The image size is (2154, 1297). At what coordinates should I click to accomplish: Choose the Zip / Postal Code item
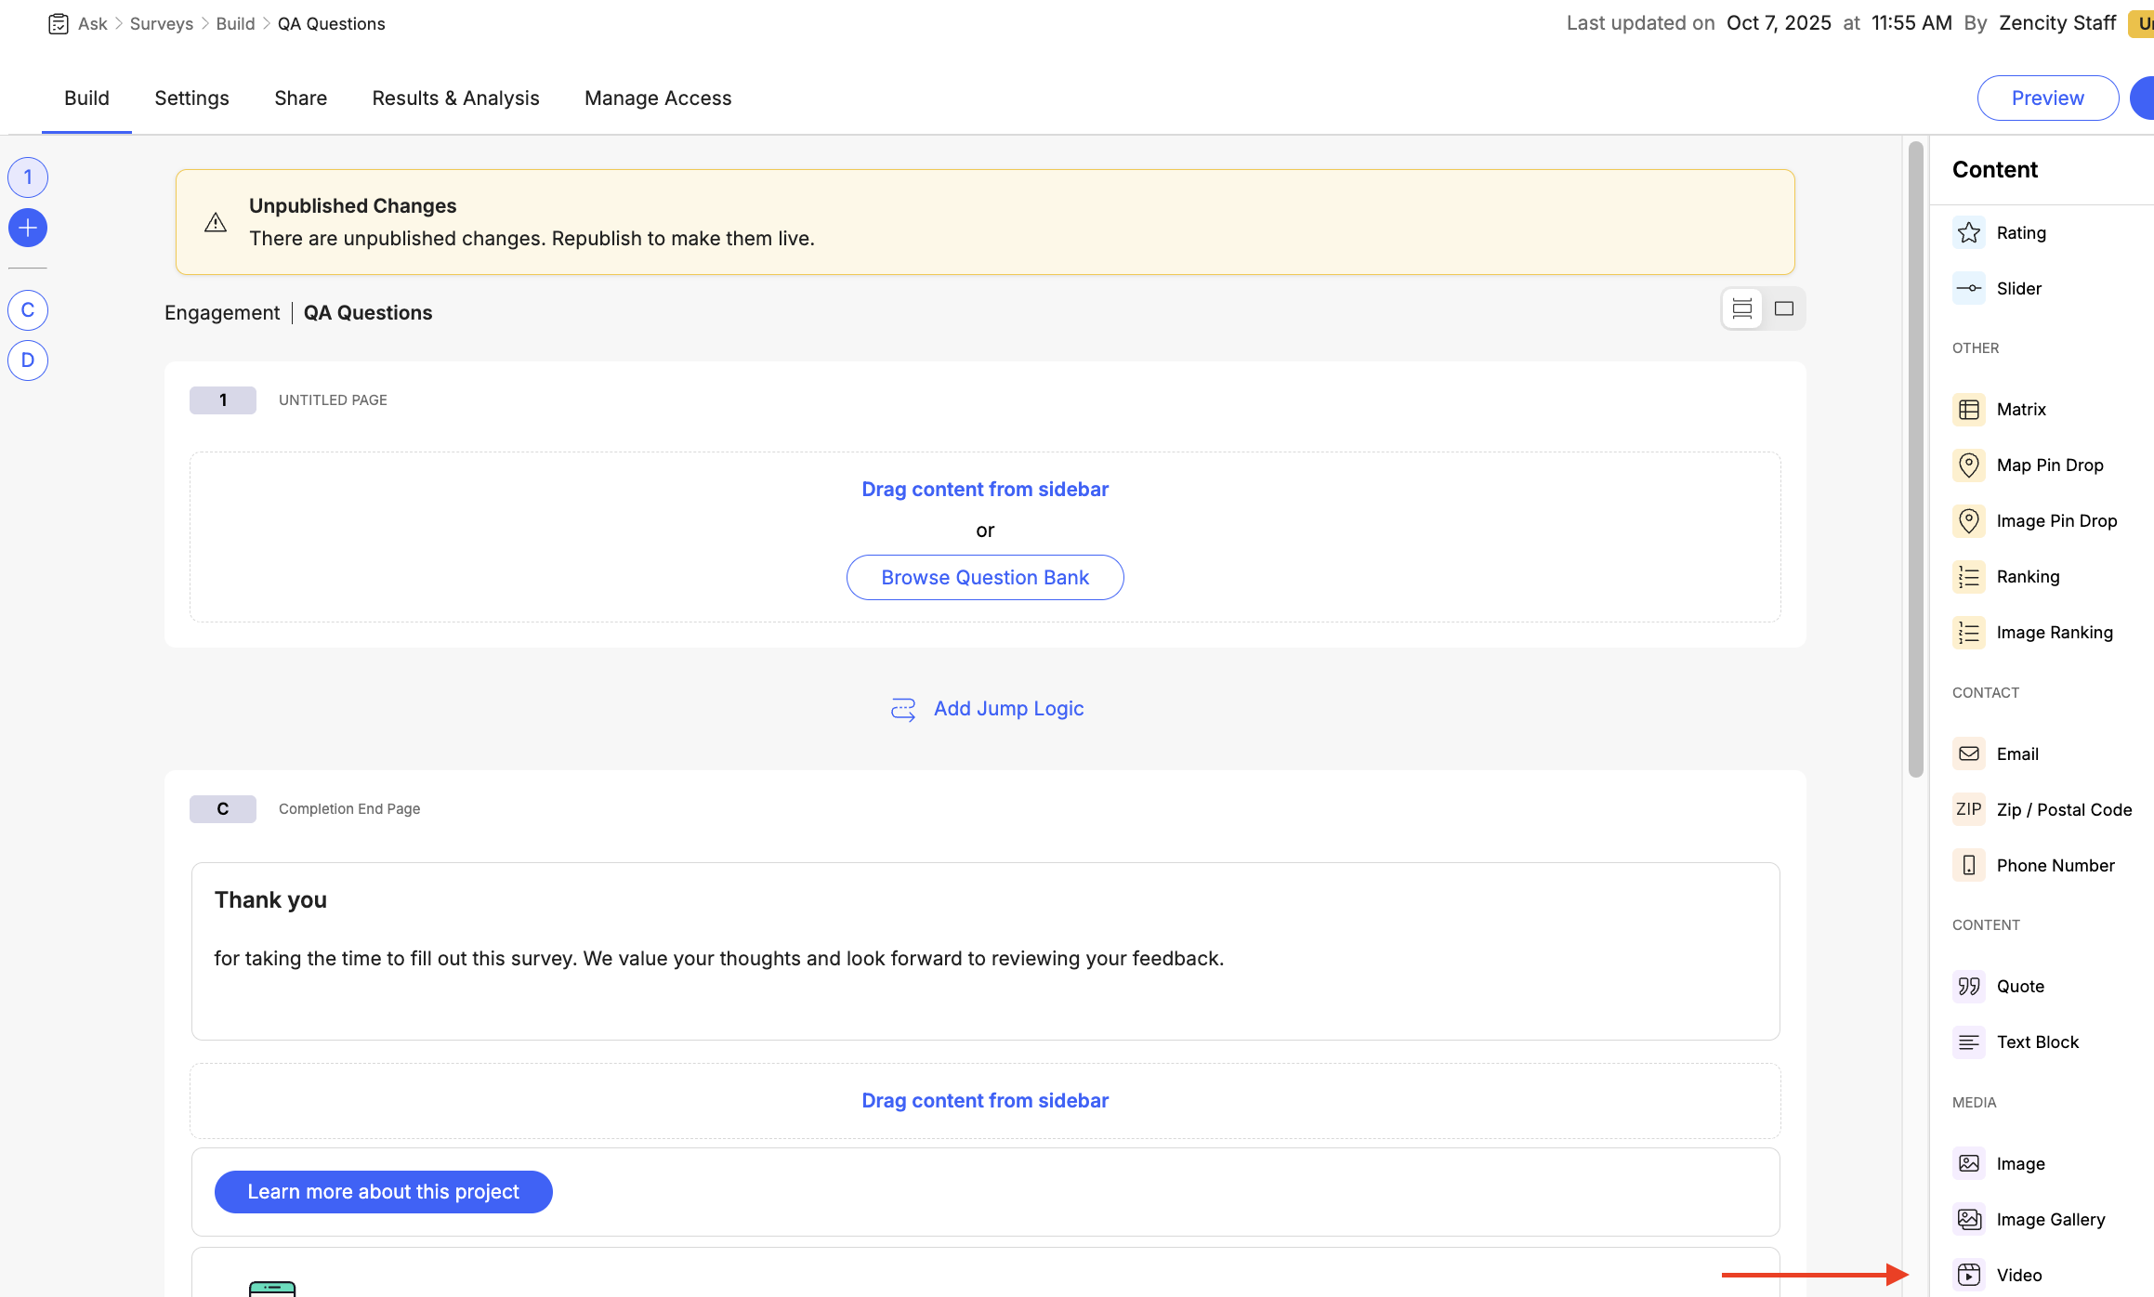(2063, 809)
